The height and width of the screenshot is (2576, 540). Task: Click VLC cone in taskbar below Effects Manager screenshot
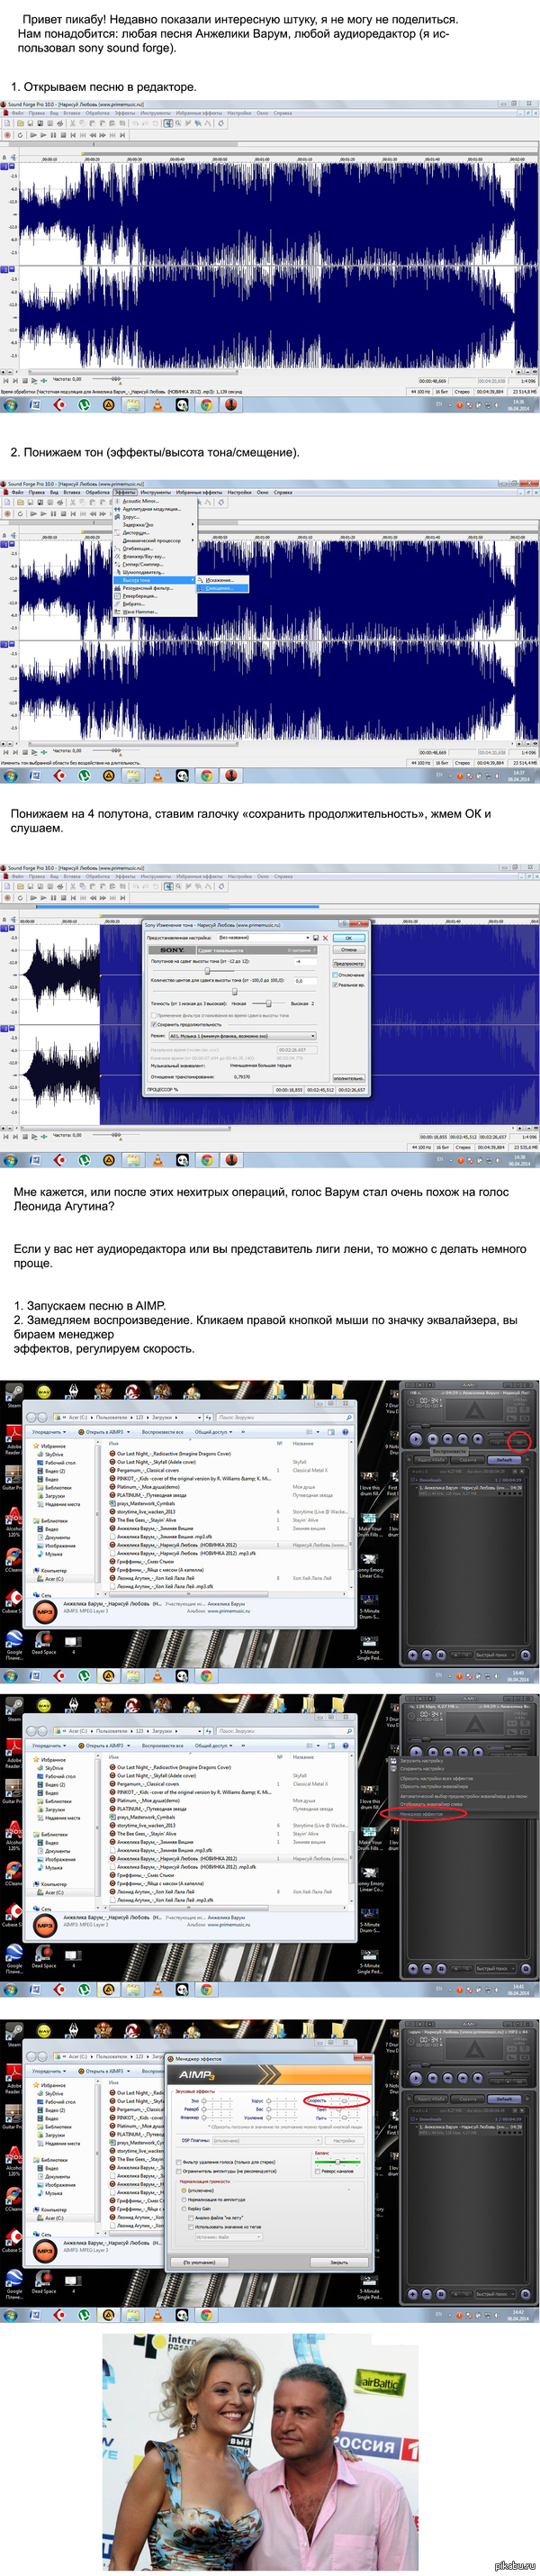(x=157, y=2315)
